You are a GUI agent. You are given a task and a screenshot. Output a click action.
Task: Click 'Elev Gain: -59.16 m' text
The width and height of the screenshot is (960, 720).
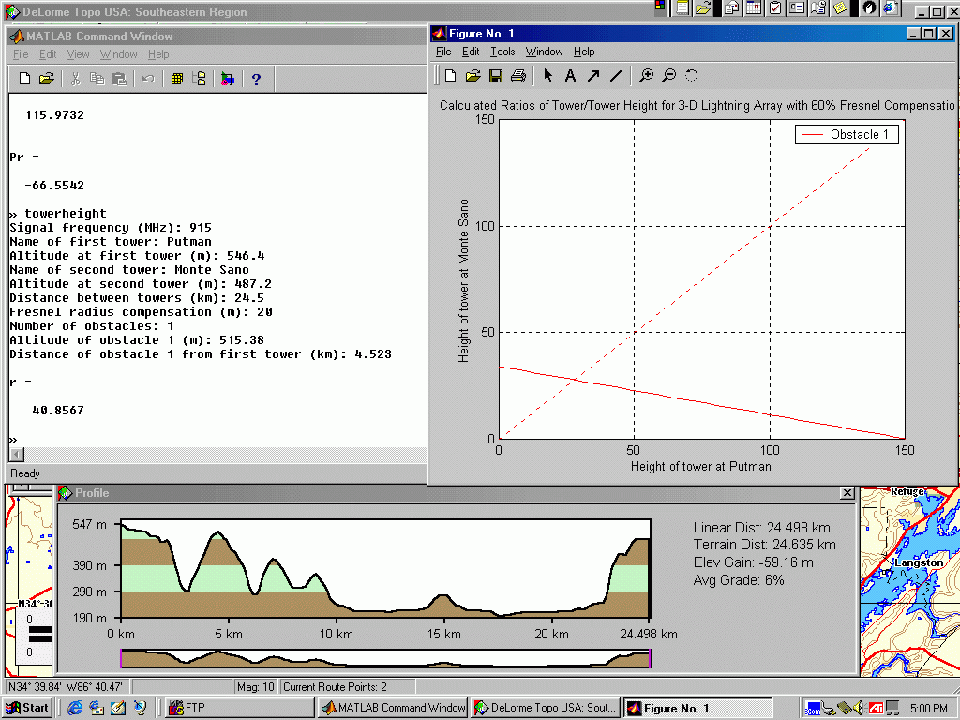point(754,562)
